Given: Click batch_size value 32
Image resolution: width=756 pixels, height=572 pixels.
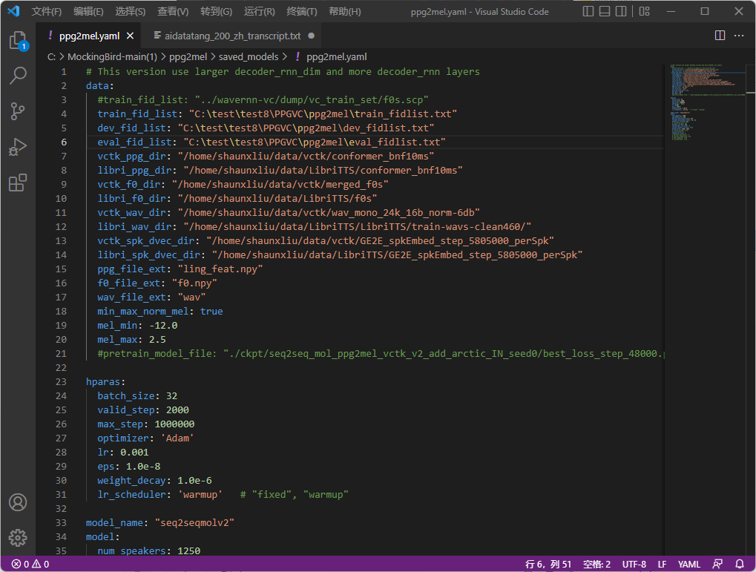Looking at the screenshot, I should 171,395.
